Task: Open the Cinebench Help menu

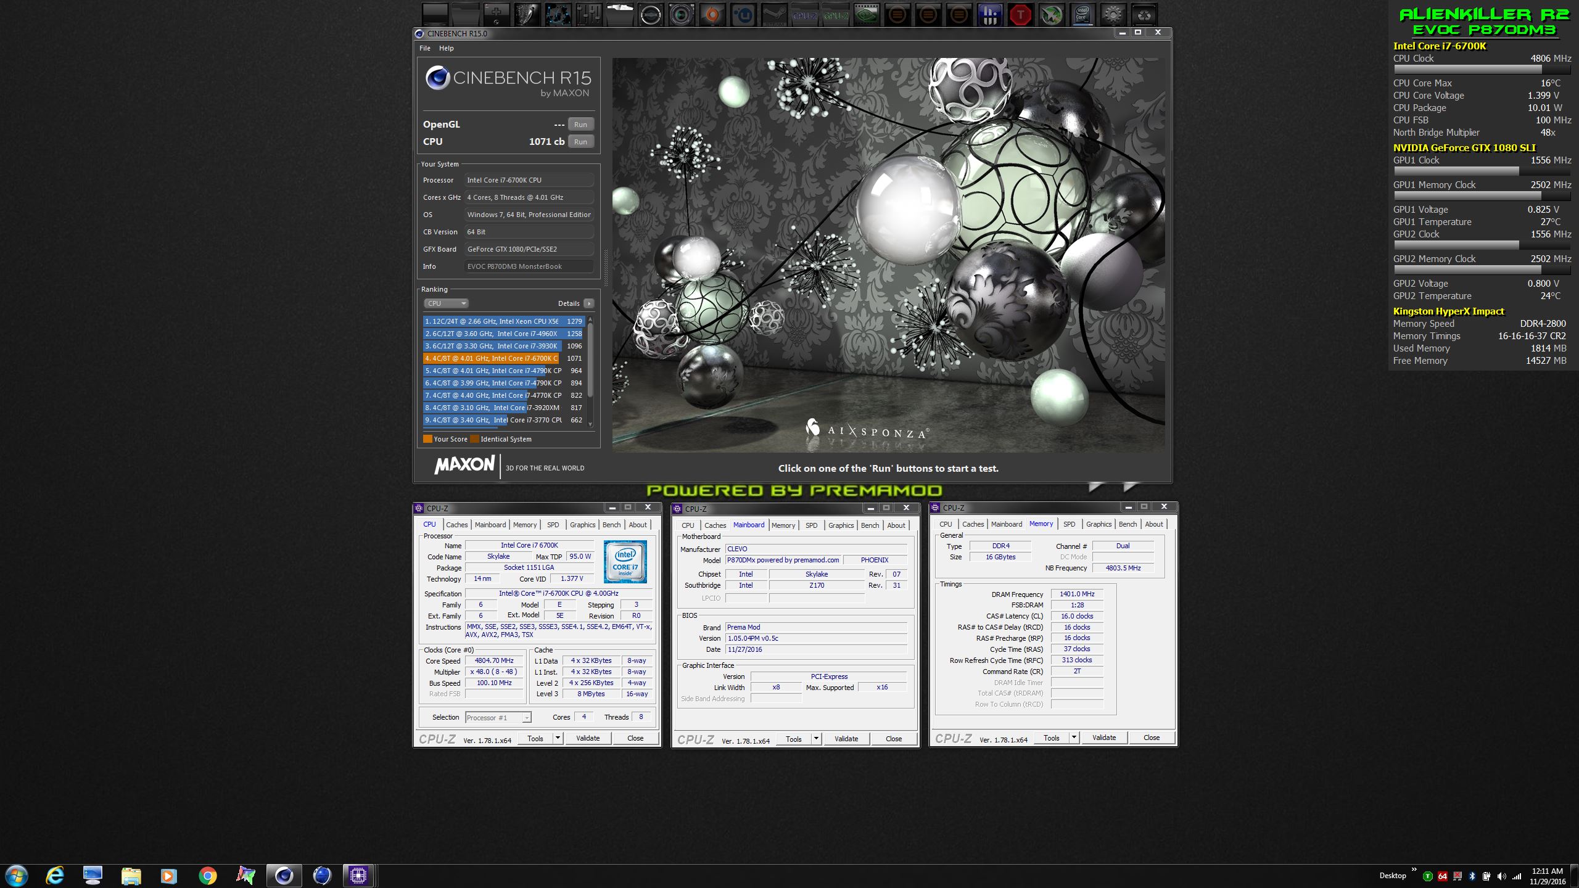Action: 446,48
